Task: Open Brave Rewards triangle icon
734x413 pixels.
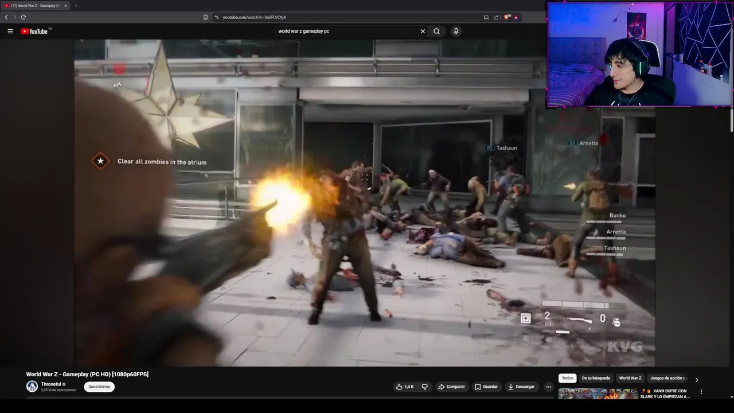Action: click(516, 17)
